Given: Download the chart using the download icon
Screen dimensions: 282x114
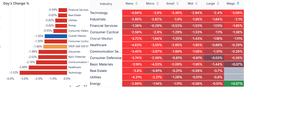Looking at the screenshot, I should click(70, 86).
